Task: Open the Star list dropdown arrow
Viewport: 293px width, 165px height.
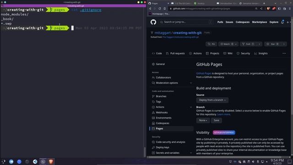Action: click(284, 44)
